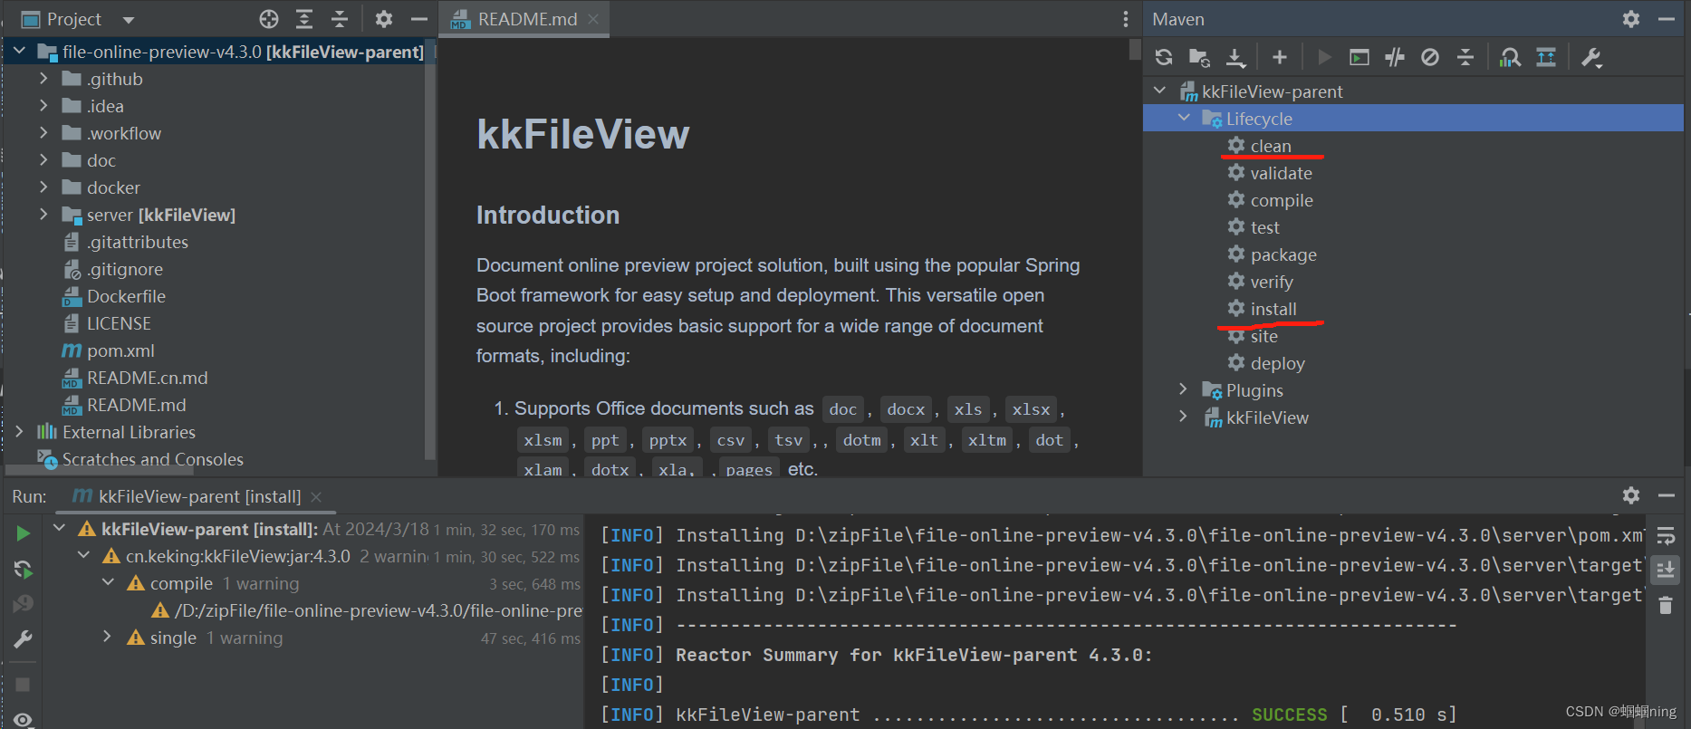This screenshot has height=729, width=1691.
Task: Open Maven panel gear options
Action: coord(1631,19)
